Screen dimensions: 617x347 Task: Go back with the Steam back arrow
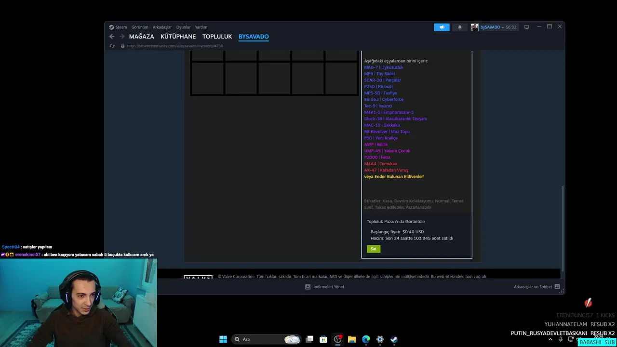tap(112, 37)
